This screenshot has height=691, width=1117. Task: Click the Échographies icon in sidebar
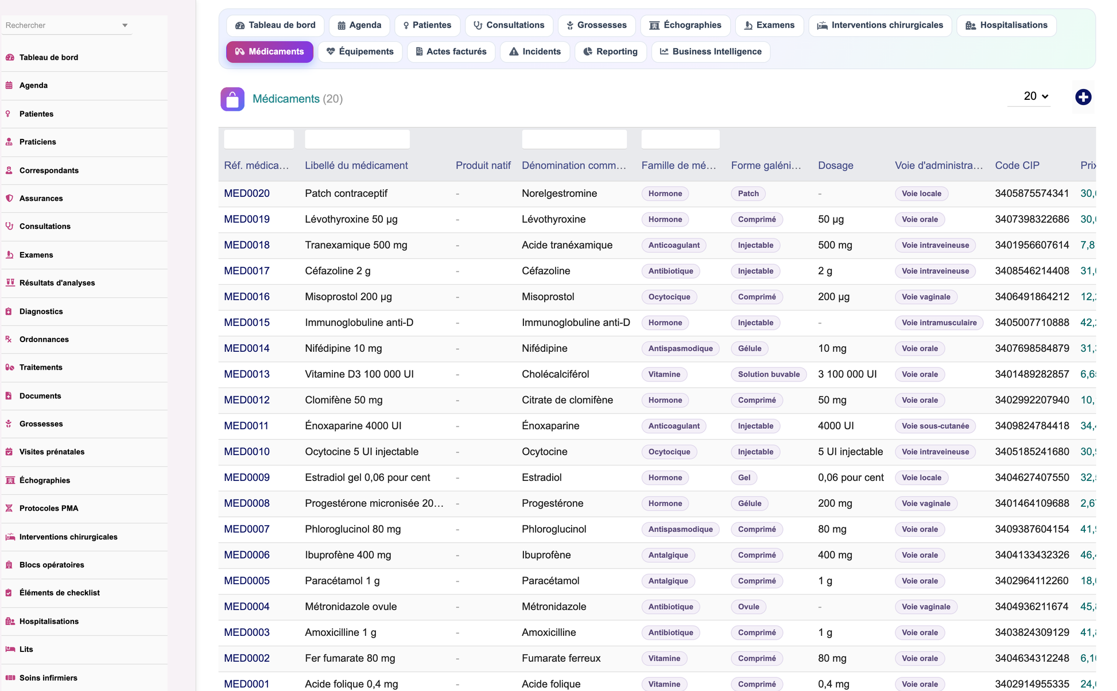pos(10,480)
